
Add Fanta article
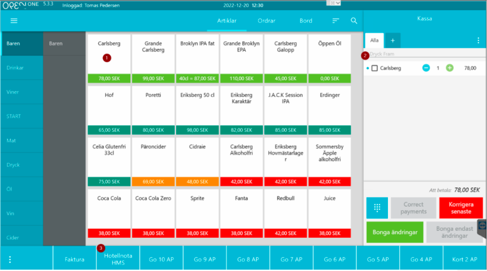point(241,213)
